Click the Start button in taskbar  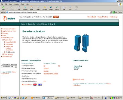[x=4, y=98]
